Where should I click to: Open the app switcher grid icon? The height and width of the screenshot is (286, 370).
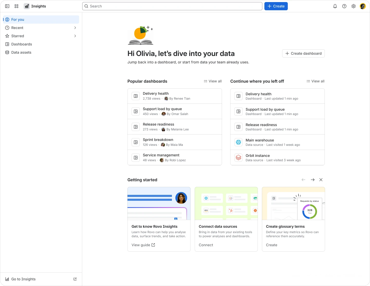(16, 6)
